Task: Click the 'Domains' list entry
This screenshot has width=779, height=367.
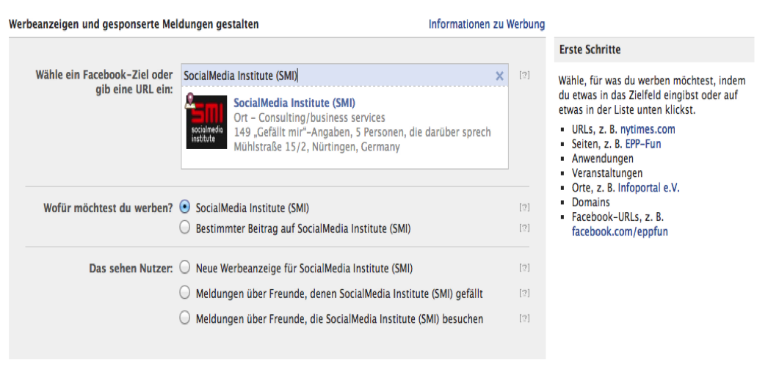Action: coord(590,202)
